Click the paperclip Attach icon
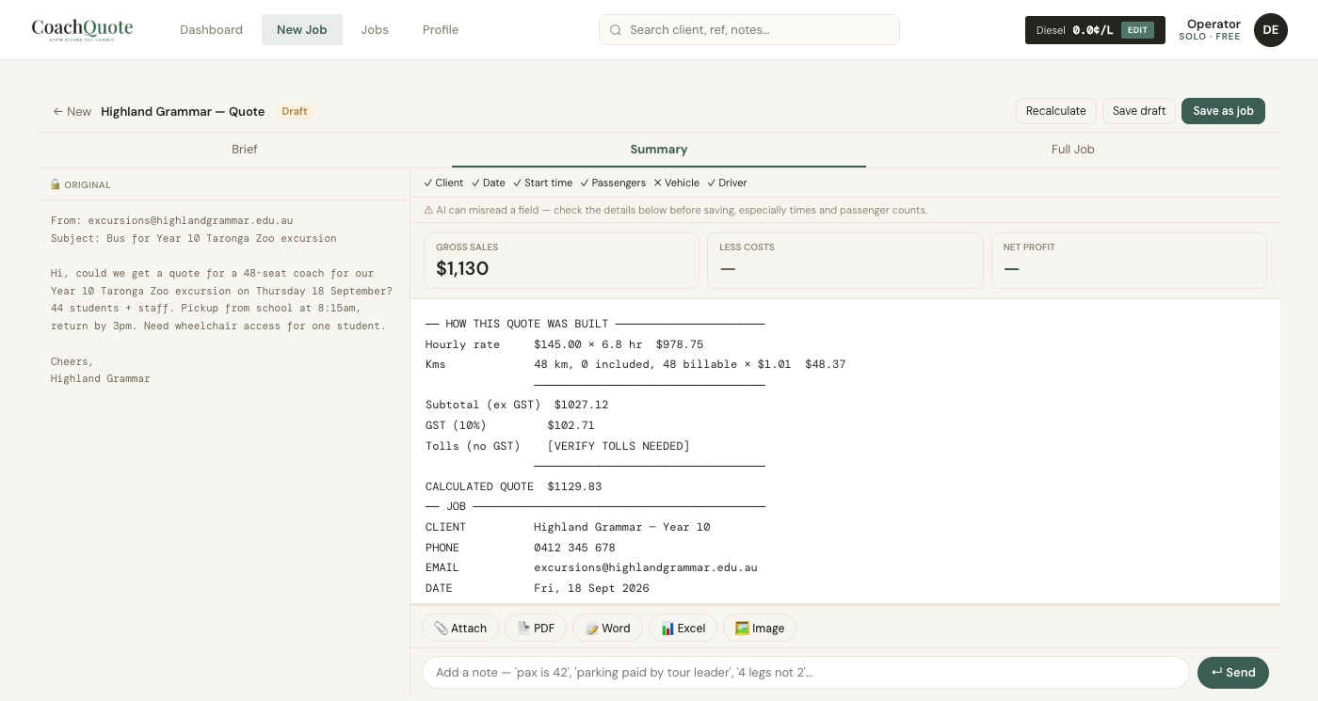The width and height of the screenshot is (1318, 701). [x=441, y=629]
